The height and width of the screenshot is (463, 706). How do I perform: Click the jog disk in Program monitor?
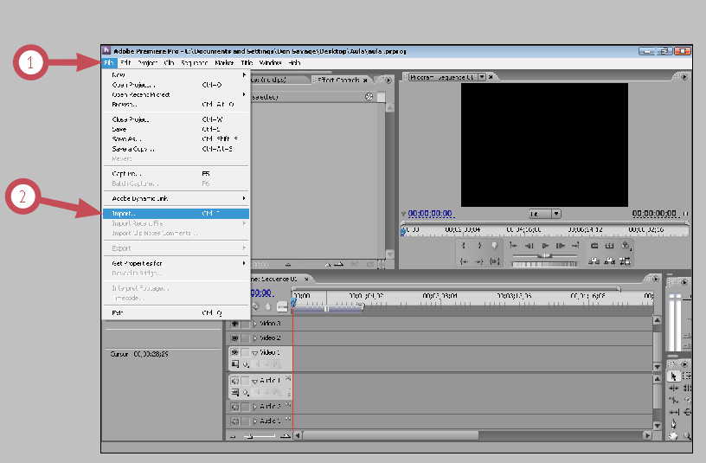coord(545,264)
